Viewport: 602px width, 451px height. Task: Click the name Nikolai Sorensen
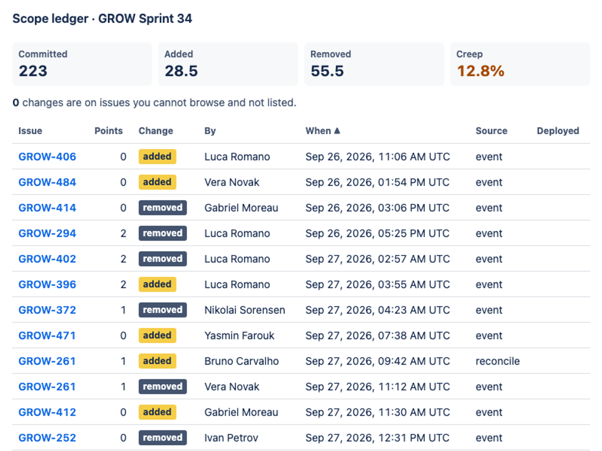click(x=245, y=310)
